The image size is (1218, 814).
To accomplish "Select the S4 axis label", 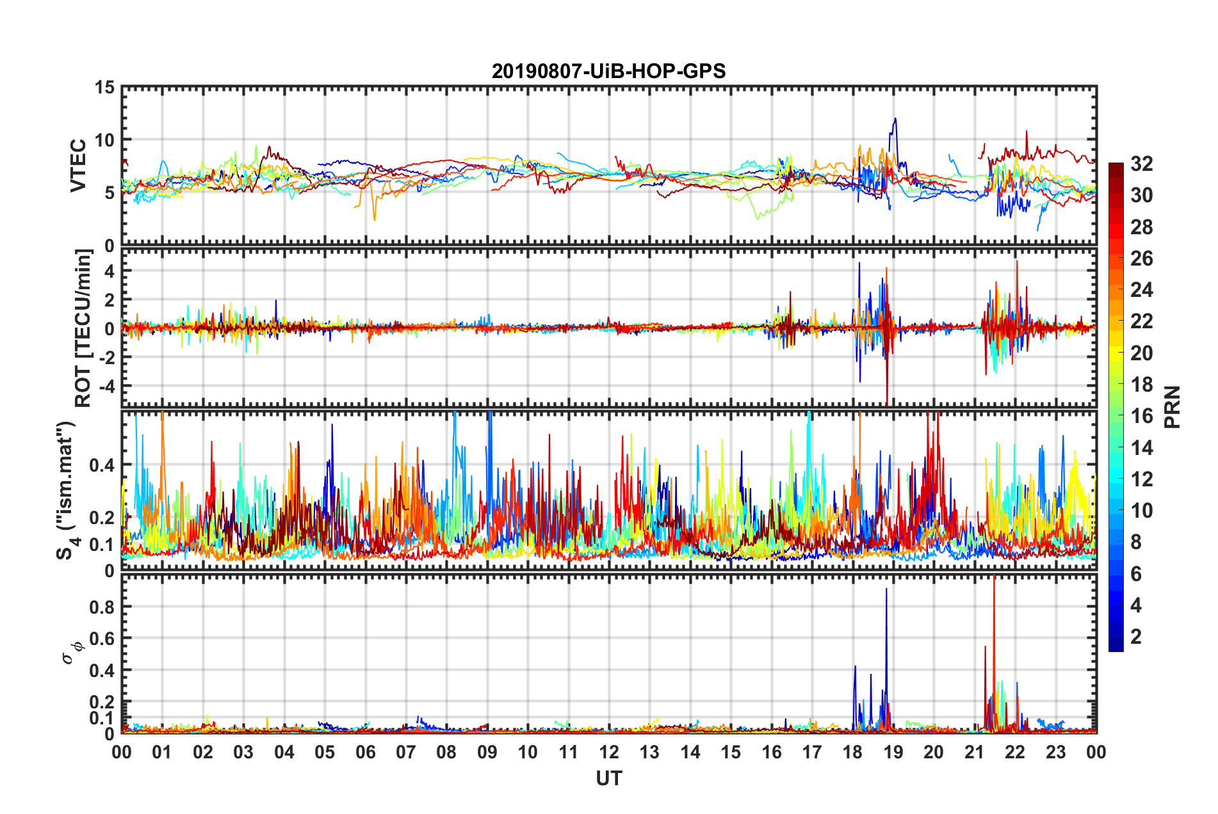I will pyautogui.click(x=66, y=490).
